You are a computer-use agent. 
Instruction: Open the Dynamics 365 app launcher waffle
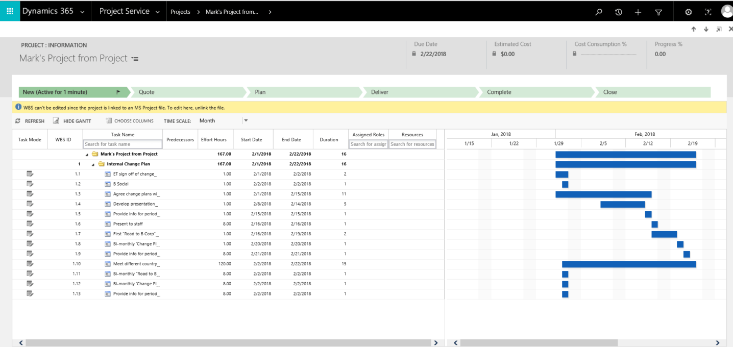10,11
